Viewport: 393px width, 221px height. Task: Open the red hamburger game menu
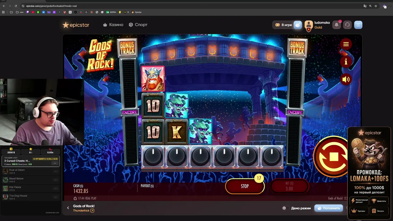pos(346,45)
